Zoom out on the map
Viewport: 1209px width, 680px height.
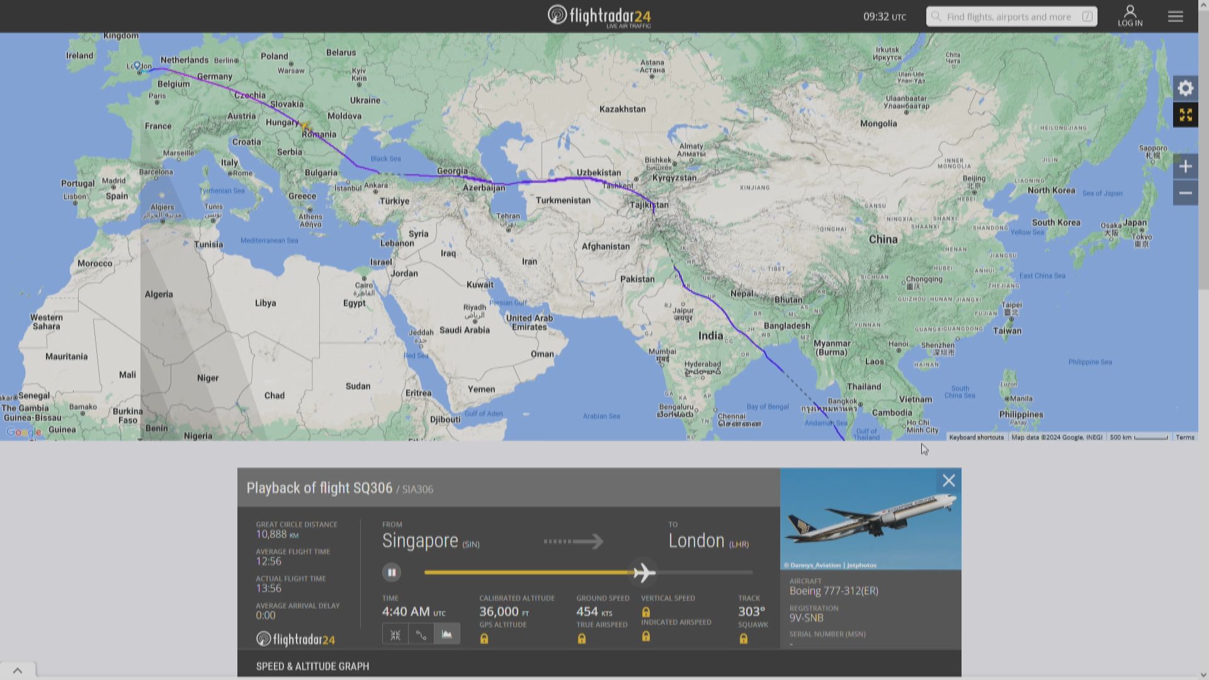(x=1186, y=193)
